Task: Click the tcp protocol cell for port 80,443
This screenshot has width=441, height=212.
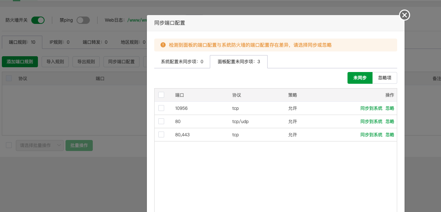Action: [x=235, y=134]
